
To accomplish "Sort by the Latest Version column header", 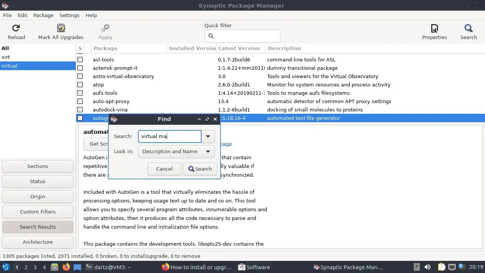I will pyautogui.click(x=241, y=48).
